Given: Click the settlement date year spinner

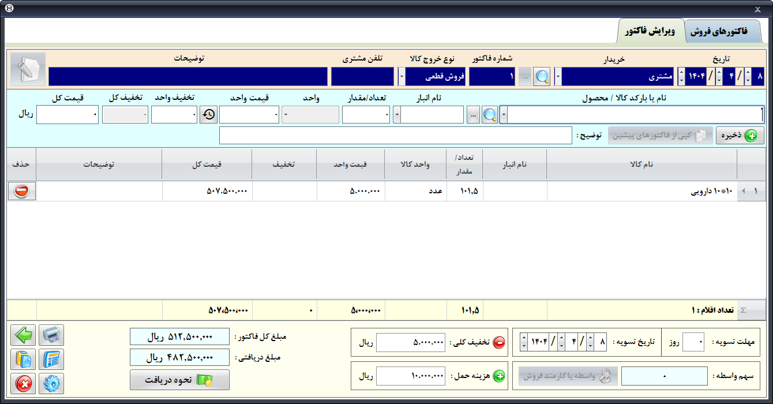Looking at the screenshot, I should (523, 342).
